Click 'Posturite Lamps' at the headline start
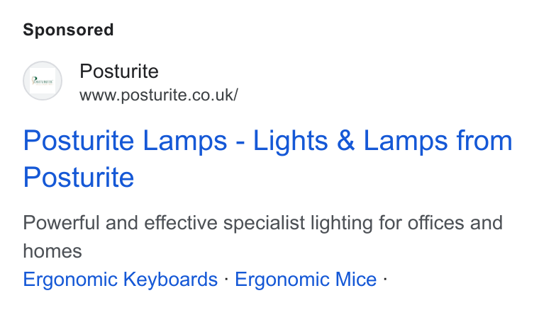539x310 pixels. click(125, 141)
